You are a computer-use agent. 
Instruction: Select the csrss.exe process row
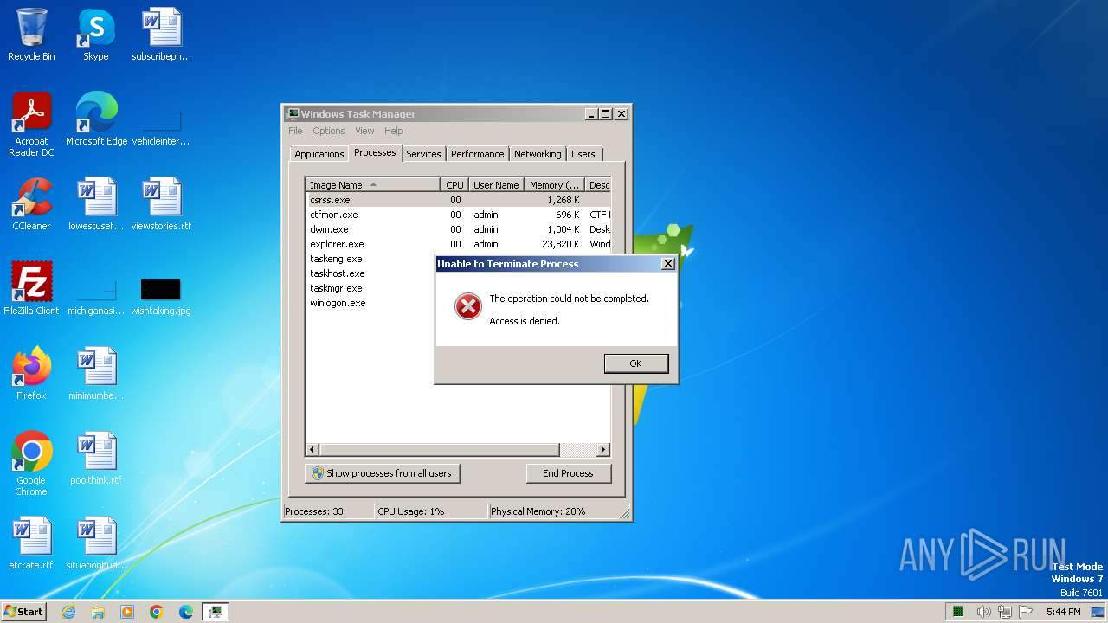point(458,200)
